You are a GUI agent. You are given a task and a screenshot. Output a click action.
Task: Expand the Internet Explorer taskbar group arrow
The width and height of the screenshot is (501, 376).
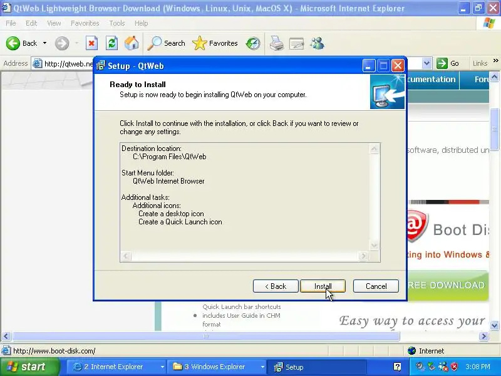[x=162, y=367]
